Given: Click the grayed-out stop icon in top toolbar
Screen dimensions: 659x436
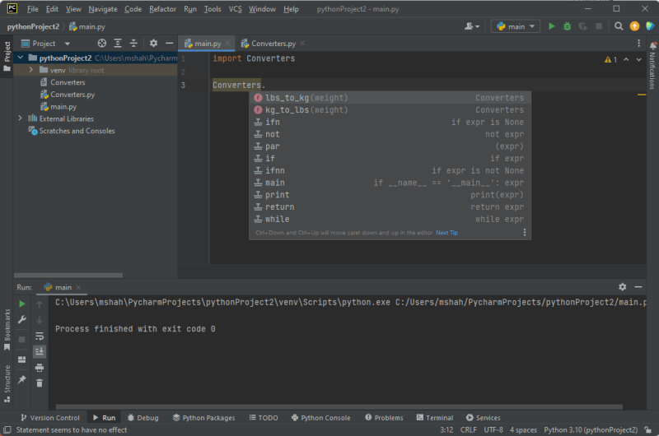Looking at the screenshot, I should pyautogui.click(x=599, y=26).
